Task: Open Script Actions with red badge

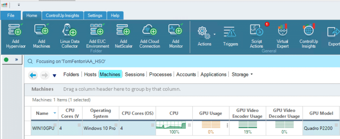Action: [x=257, y=36]
